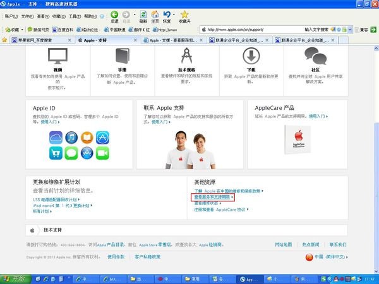
Task: Toggle the 兼容 compatibility mode checkbox
Action: [357, 30]
